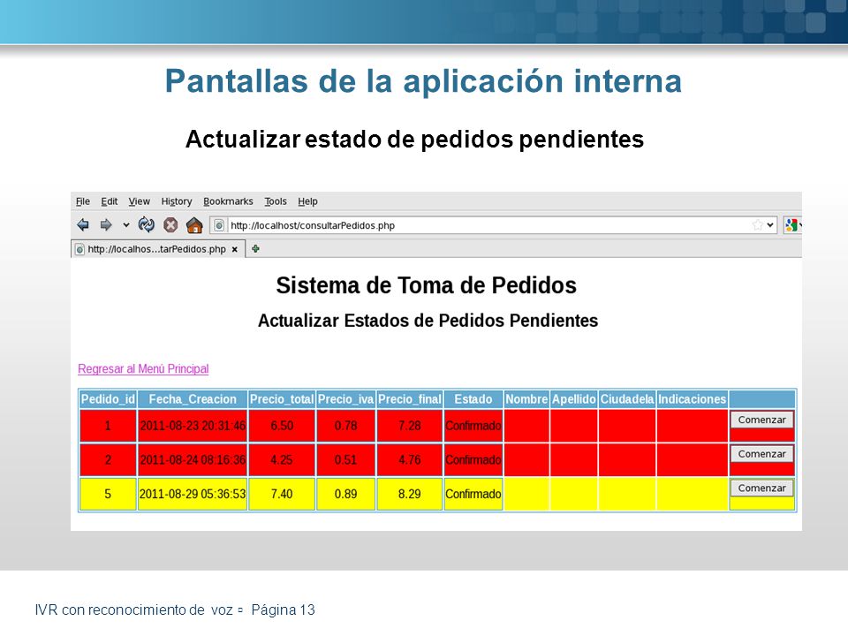Open the Edit menu
The width and height of the screenshot is (848, 636).
pyautogui.click(x=110, y=201)
